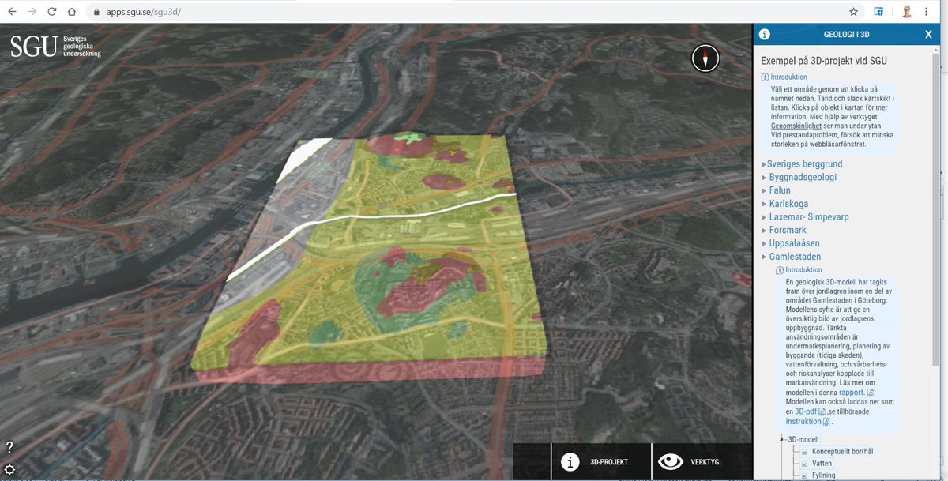Click the top Introduktion link
The width and height of the screenshot is (948, 481).
tap(788, 77)
